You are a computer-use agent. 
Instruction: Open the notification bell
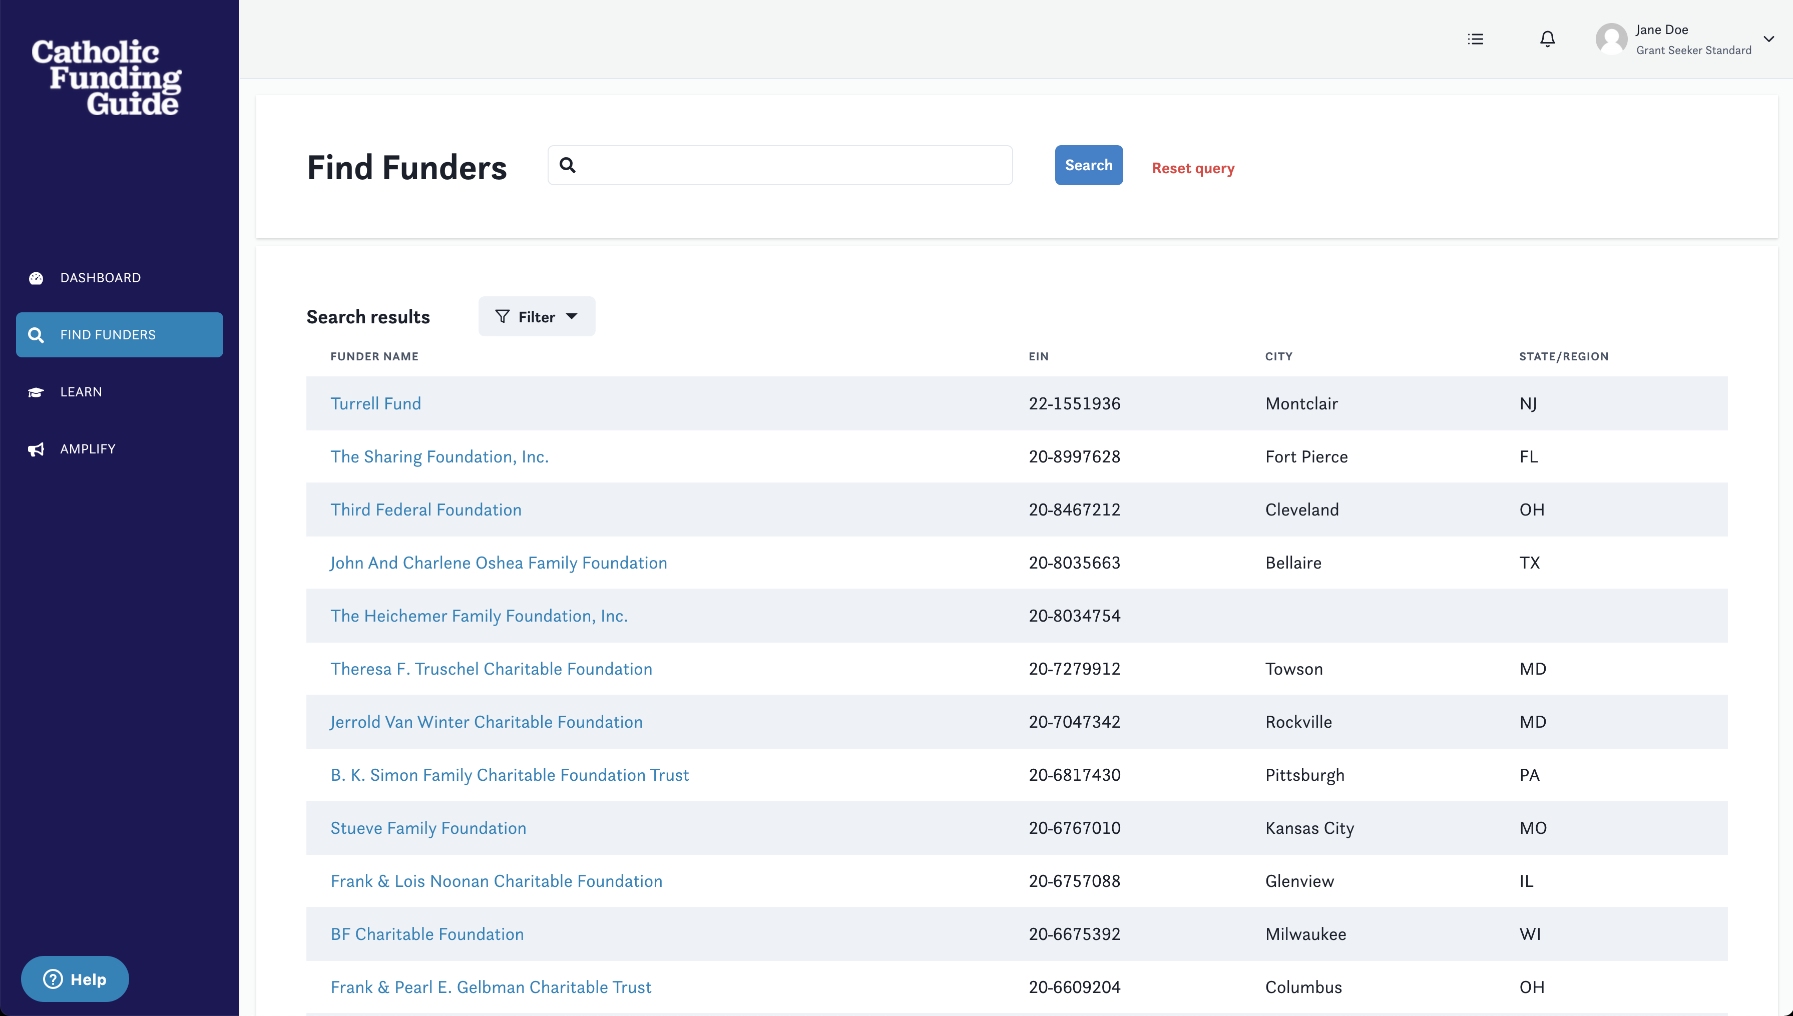click(1546, 39)
